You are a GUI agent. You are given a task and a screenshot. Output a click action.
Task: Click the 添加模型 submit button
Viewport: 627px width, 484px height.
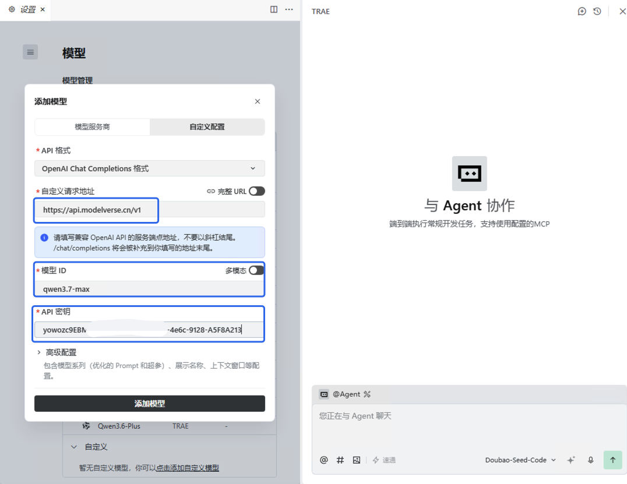click(x=150, y=404)
